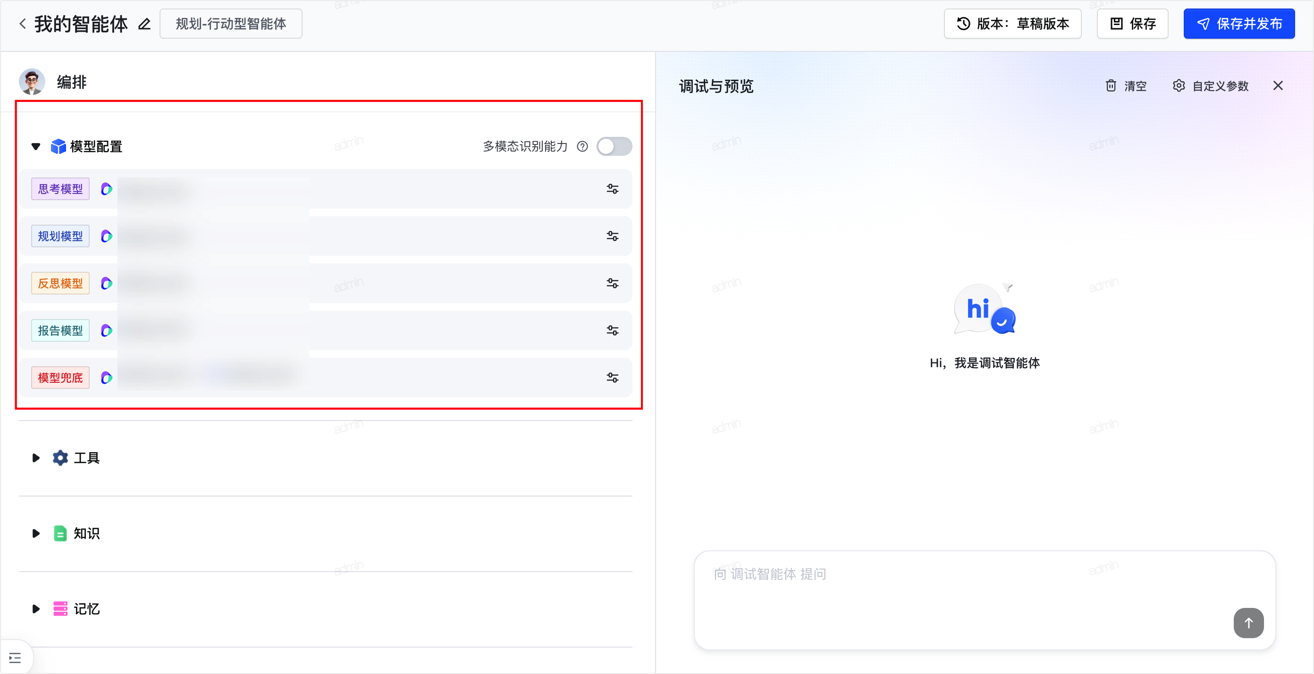
Task: Click the 规划-行动型智能体 tag
Action: tap(231, 24)
